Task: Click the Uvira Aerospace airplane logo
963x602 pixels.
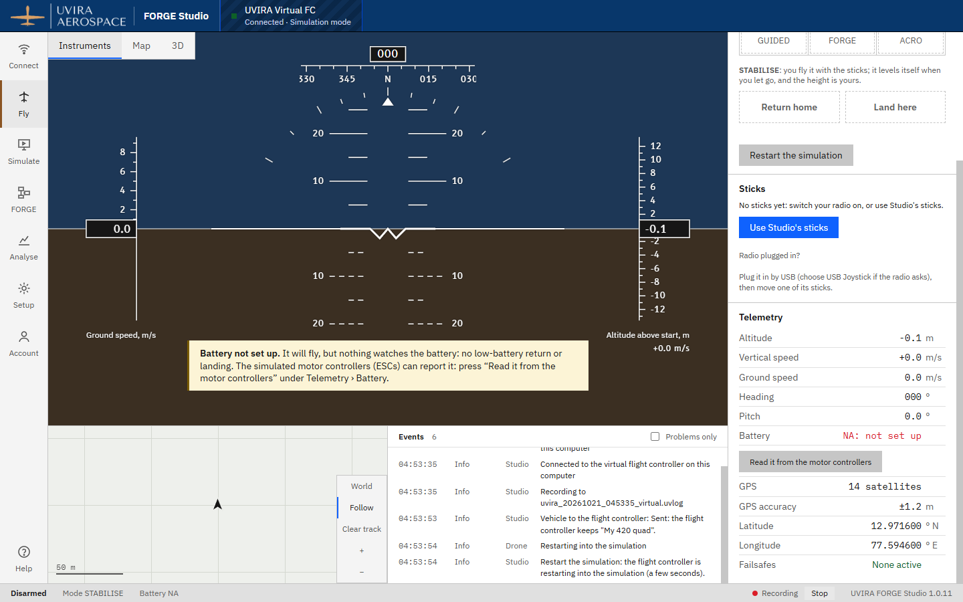Action: [27, 16]
